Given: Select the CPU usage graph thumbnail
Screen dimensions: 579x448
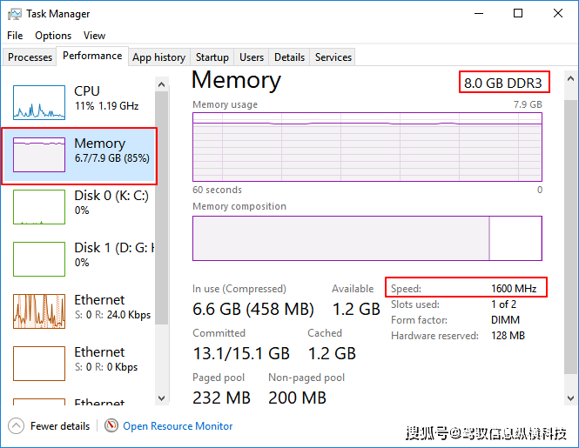Looking at the screenshot, I should tap(39, 102).
